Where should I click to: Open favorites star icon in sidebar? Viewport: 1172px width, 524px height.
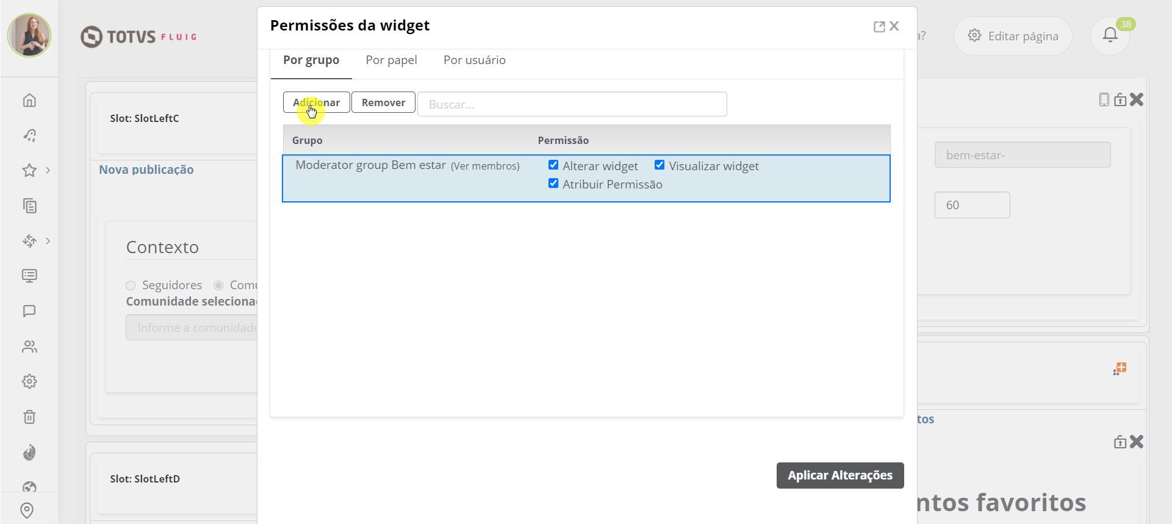click(29, 170)
